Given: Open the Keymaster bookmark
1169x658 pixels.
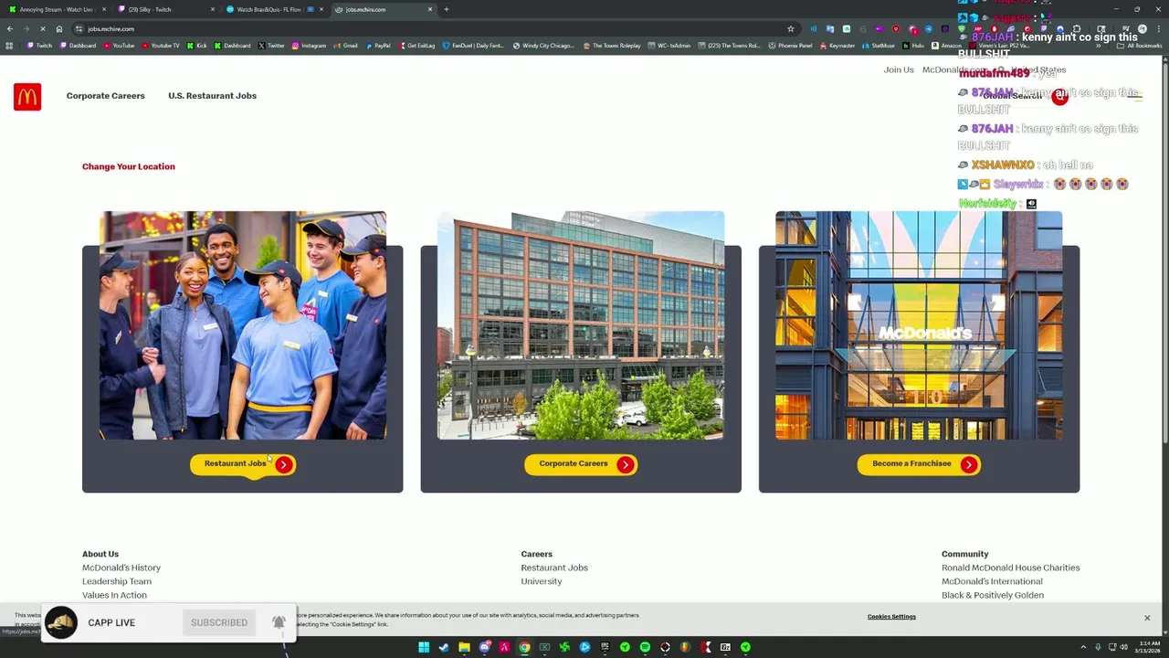Looking at the screenshot, I should point(837,46).
